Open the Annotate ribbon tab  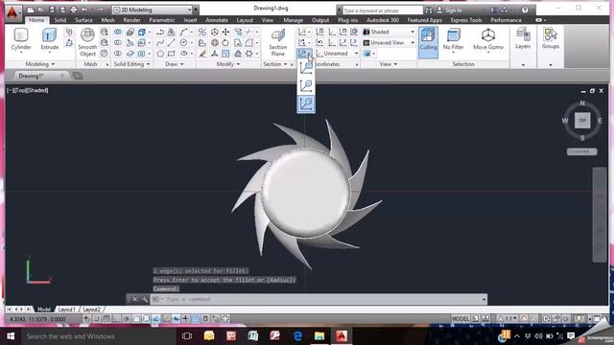click(x=217, y=20)
